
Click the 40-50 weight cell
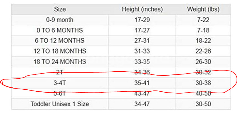point(203,93)
